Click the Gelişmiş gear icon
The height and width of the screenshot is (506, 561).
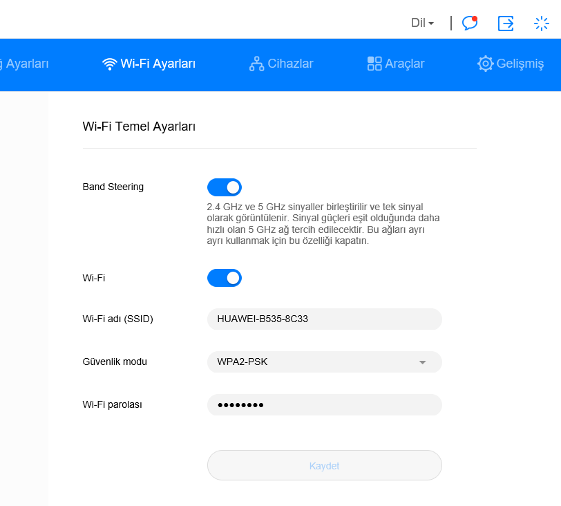pos(486,64)
